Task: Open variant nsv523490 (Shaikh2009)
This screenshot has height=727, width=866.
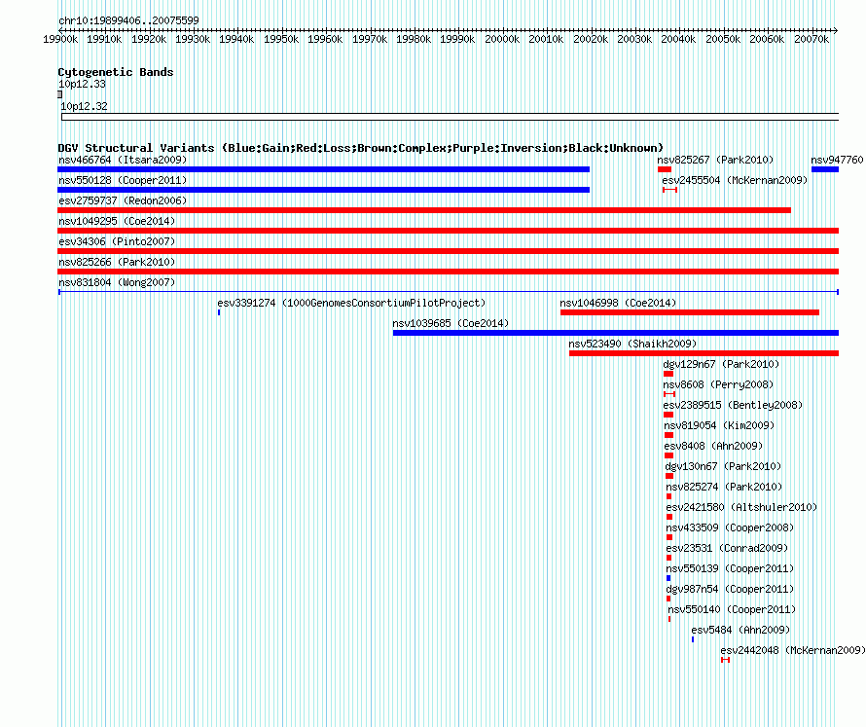Action: tap(632, 344)
